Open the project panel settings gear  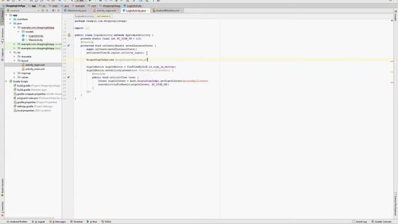click(x=53, y=11)
